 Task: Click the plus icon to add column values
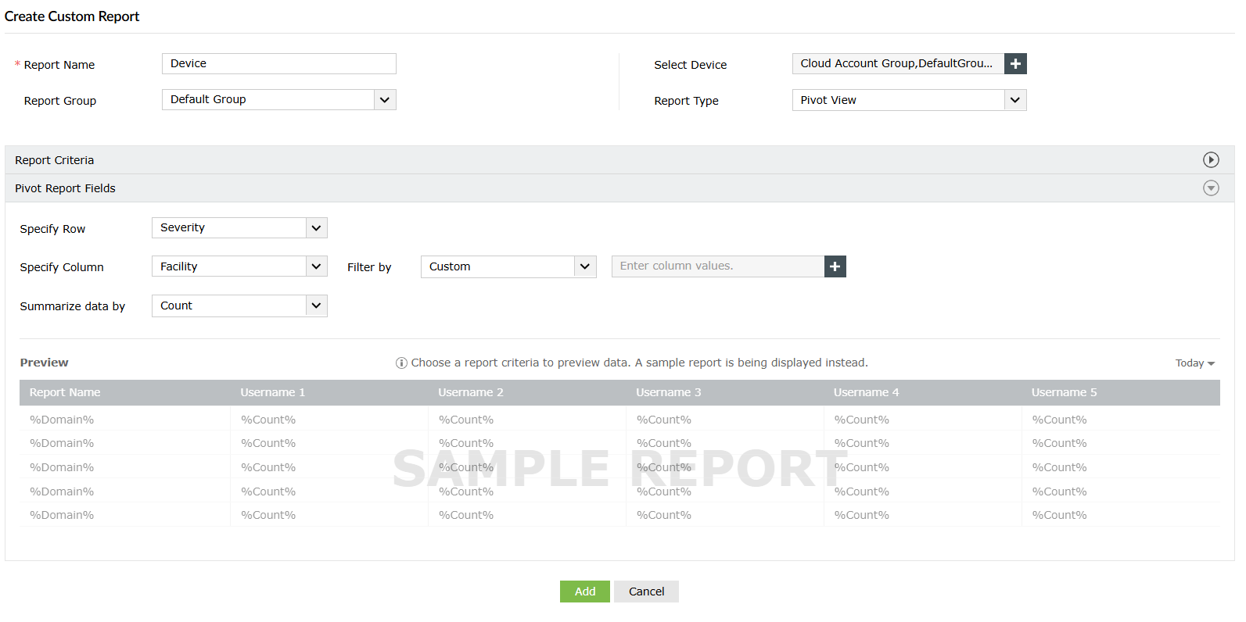click(835, 266)
